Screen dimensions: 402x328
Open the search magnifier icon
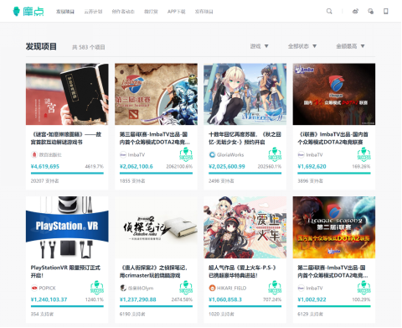329,12
